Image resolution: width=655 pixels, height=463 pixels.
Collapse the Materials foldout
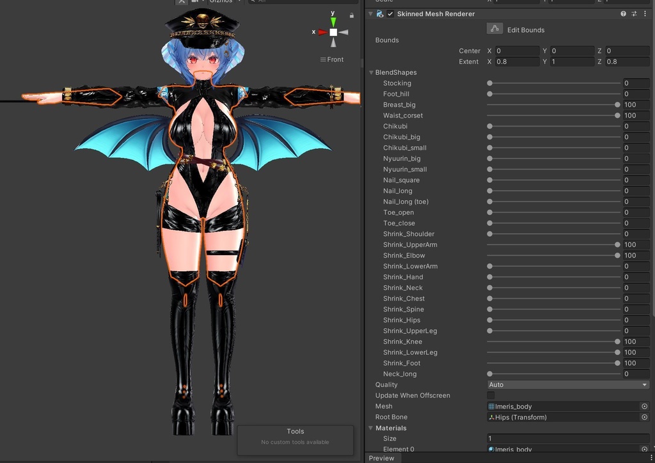tap(371, 428)
